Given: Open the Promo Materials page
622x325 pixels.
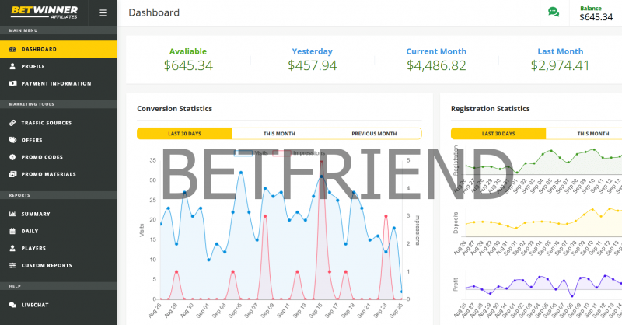Looking at the screenshot, I should (58, 174).
